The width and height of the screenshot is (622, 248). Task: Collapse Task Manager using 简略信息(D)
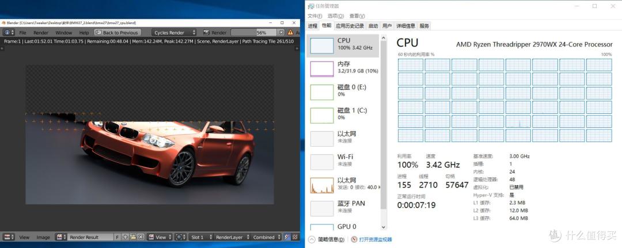327,239
